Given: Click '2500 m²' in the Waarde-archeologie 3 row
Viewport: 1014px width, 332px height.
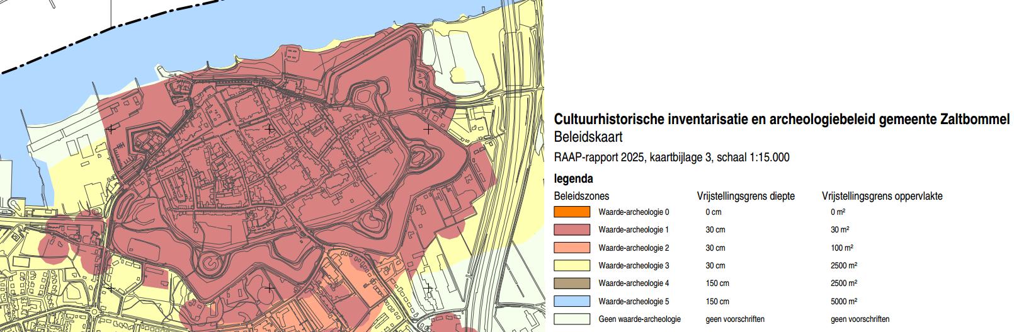Looking at the screenshot, I should 844,265.
